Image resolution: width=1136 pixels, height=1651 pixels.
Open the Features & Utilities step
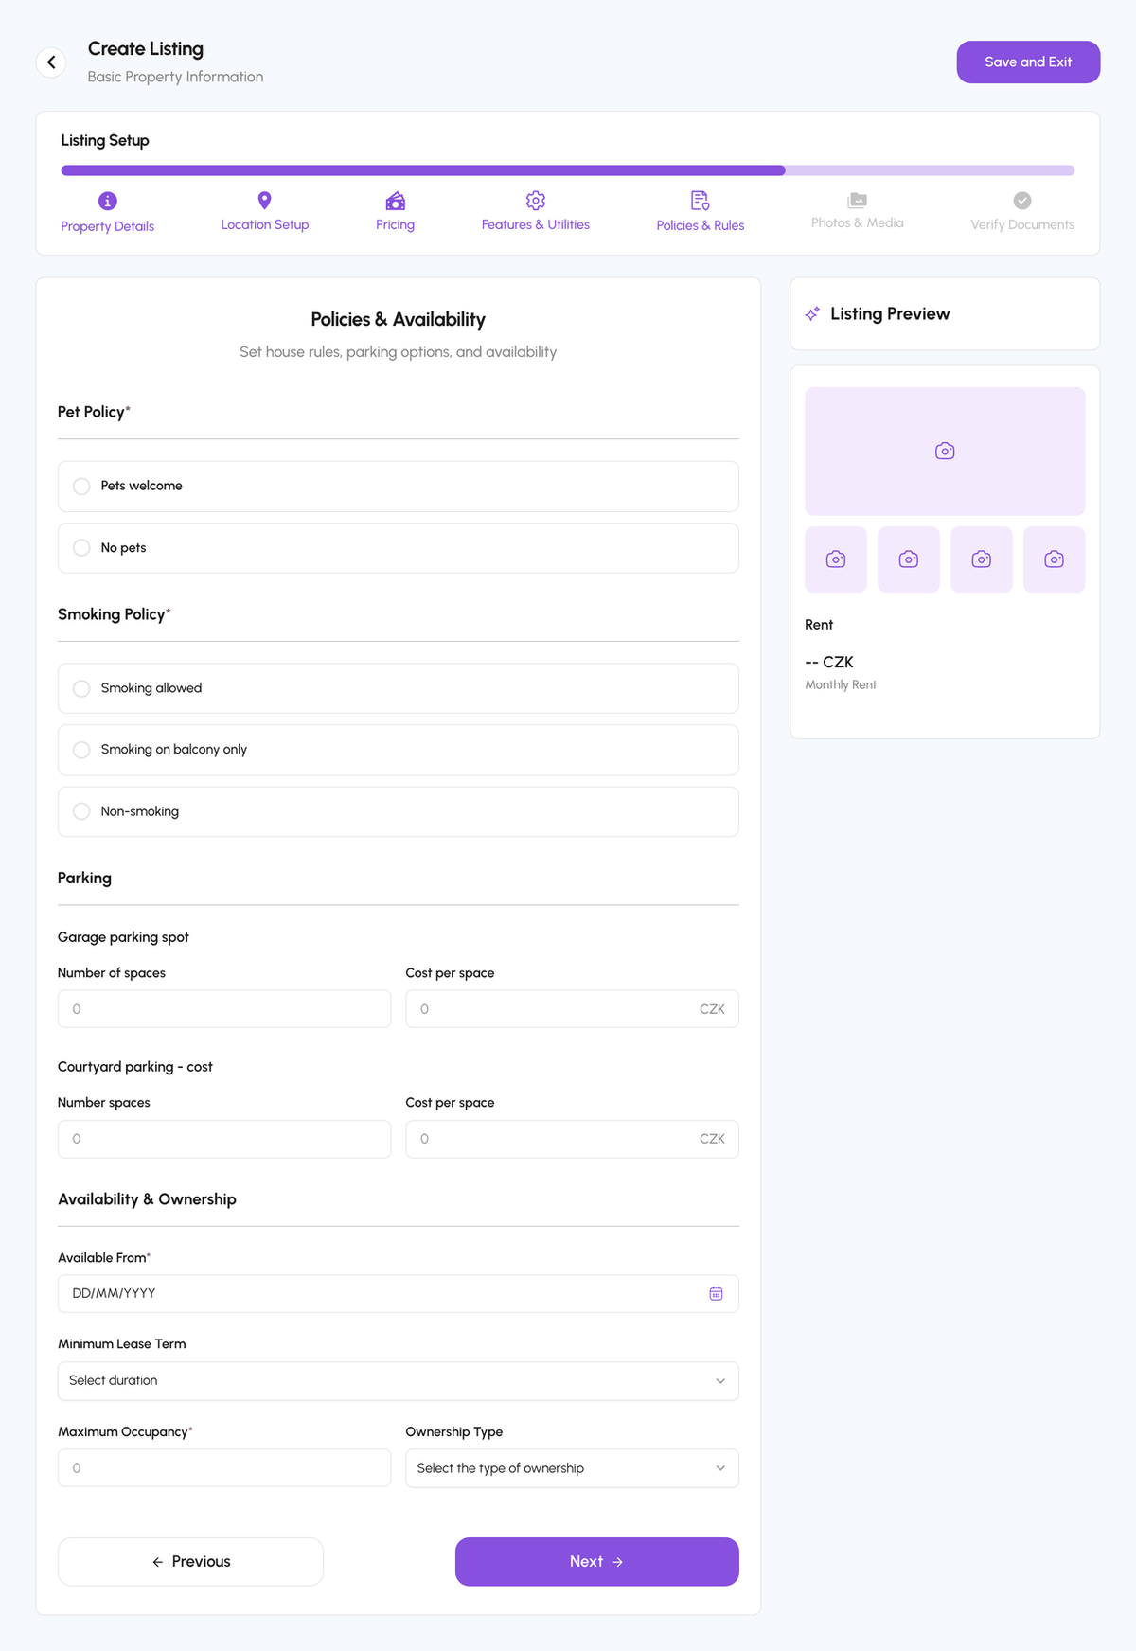pyautogui.click(x=536, y=212)
